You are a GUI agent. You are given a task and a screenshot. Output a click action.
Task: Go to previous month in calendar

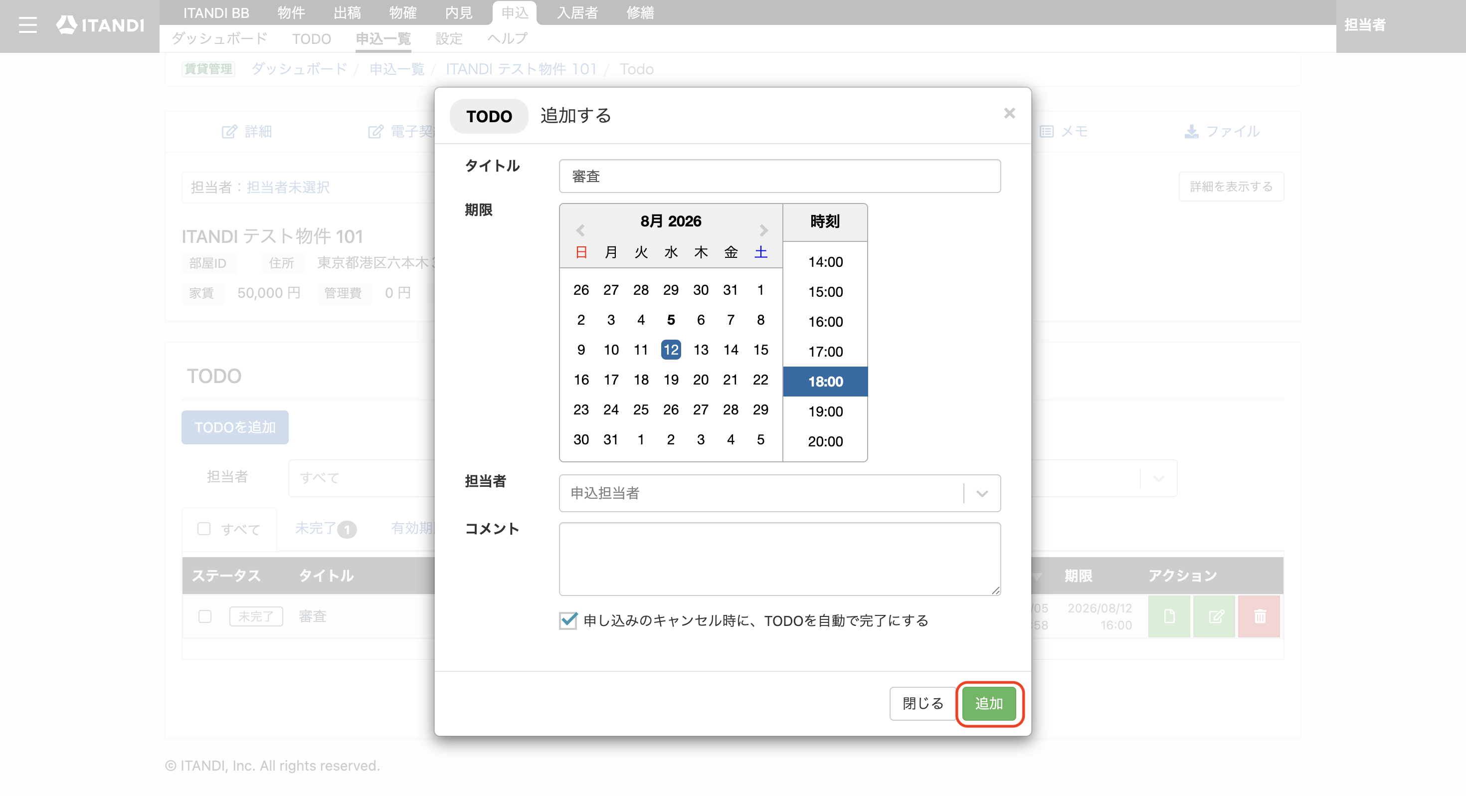click(580, 230)
